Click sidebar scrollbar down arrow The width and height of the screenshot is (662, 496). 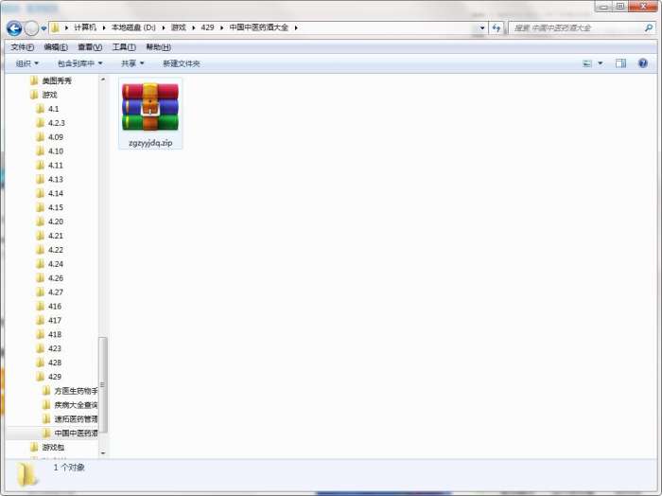click(103, 452)
